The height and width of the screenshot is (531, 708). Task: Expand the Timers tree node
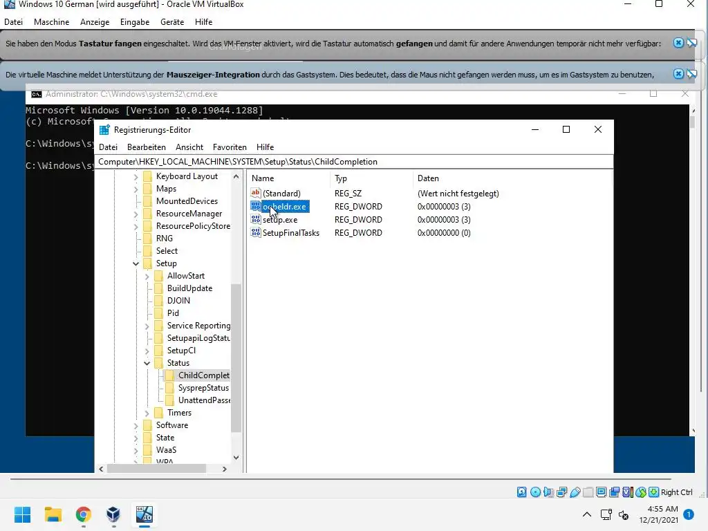click(x=147, y=413)
